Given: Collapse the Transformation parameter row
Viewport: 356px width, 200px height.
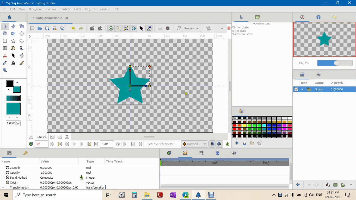Looking at the screenshot, I should pyautogui.click(x=3, y=187).
